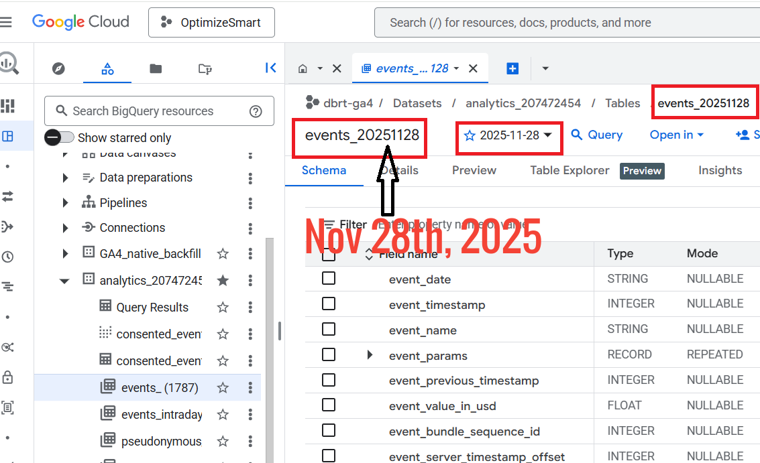Check the event_date field checkbox
This screenshot has height=463, width=760.
tap(329, 279)
